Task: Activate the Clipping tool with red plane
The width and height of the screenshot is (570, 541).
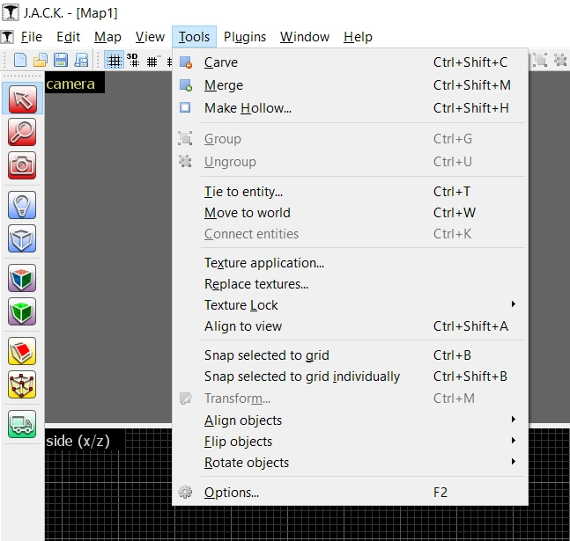Action: tap(22, 351)
